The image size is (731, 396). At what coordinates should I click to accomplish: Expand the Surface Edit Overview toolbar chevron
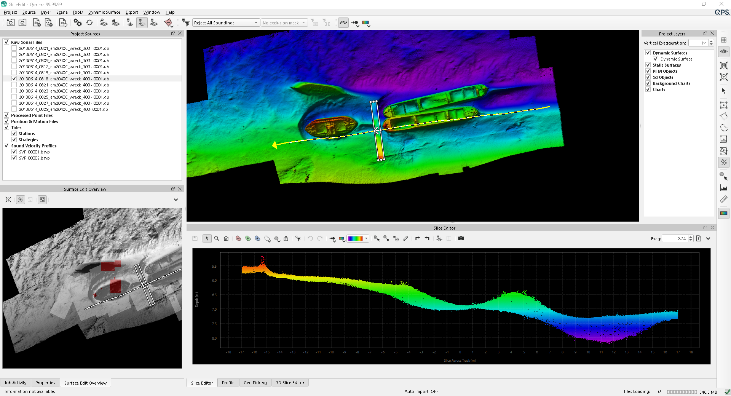coord(176,200)
